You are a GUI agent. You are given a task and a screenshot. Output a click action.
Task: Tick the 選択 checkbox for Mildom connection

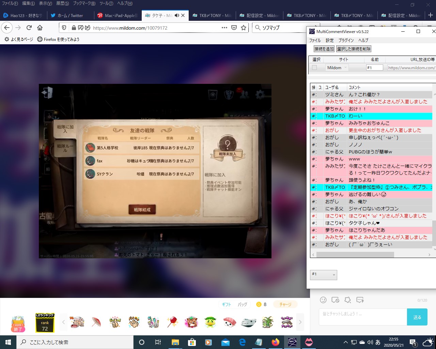tap(314, 67)
